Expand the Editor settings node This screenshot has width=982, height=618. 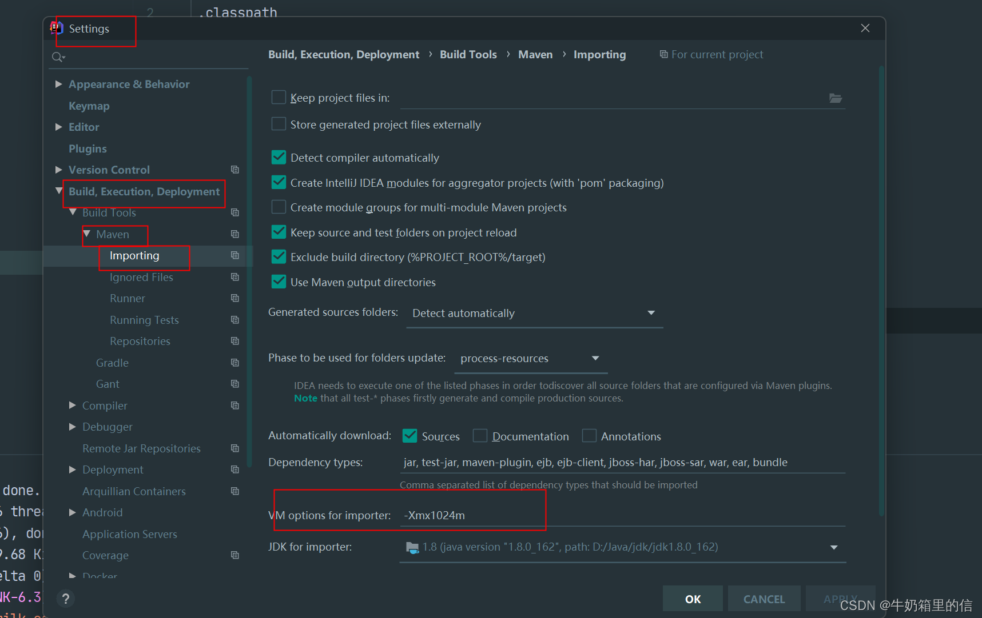click(x=58, y=127)
